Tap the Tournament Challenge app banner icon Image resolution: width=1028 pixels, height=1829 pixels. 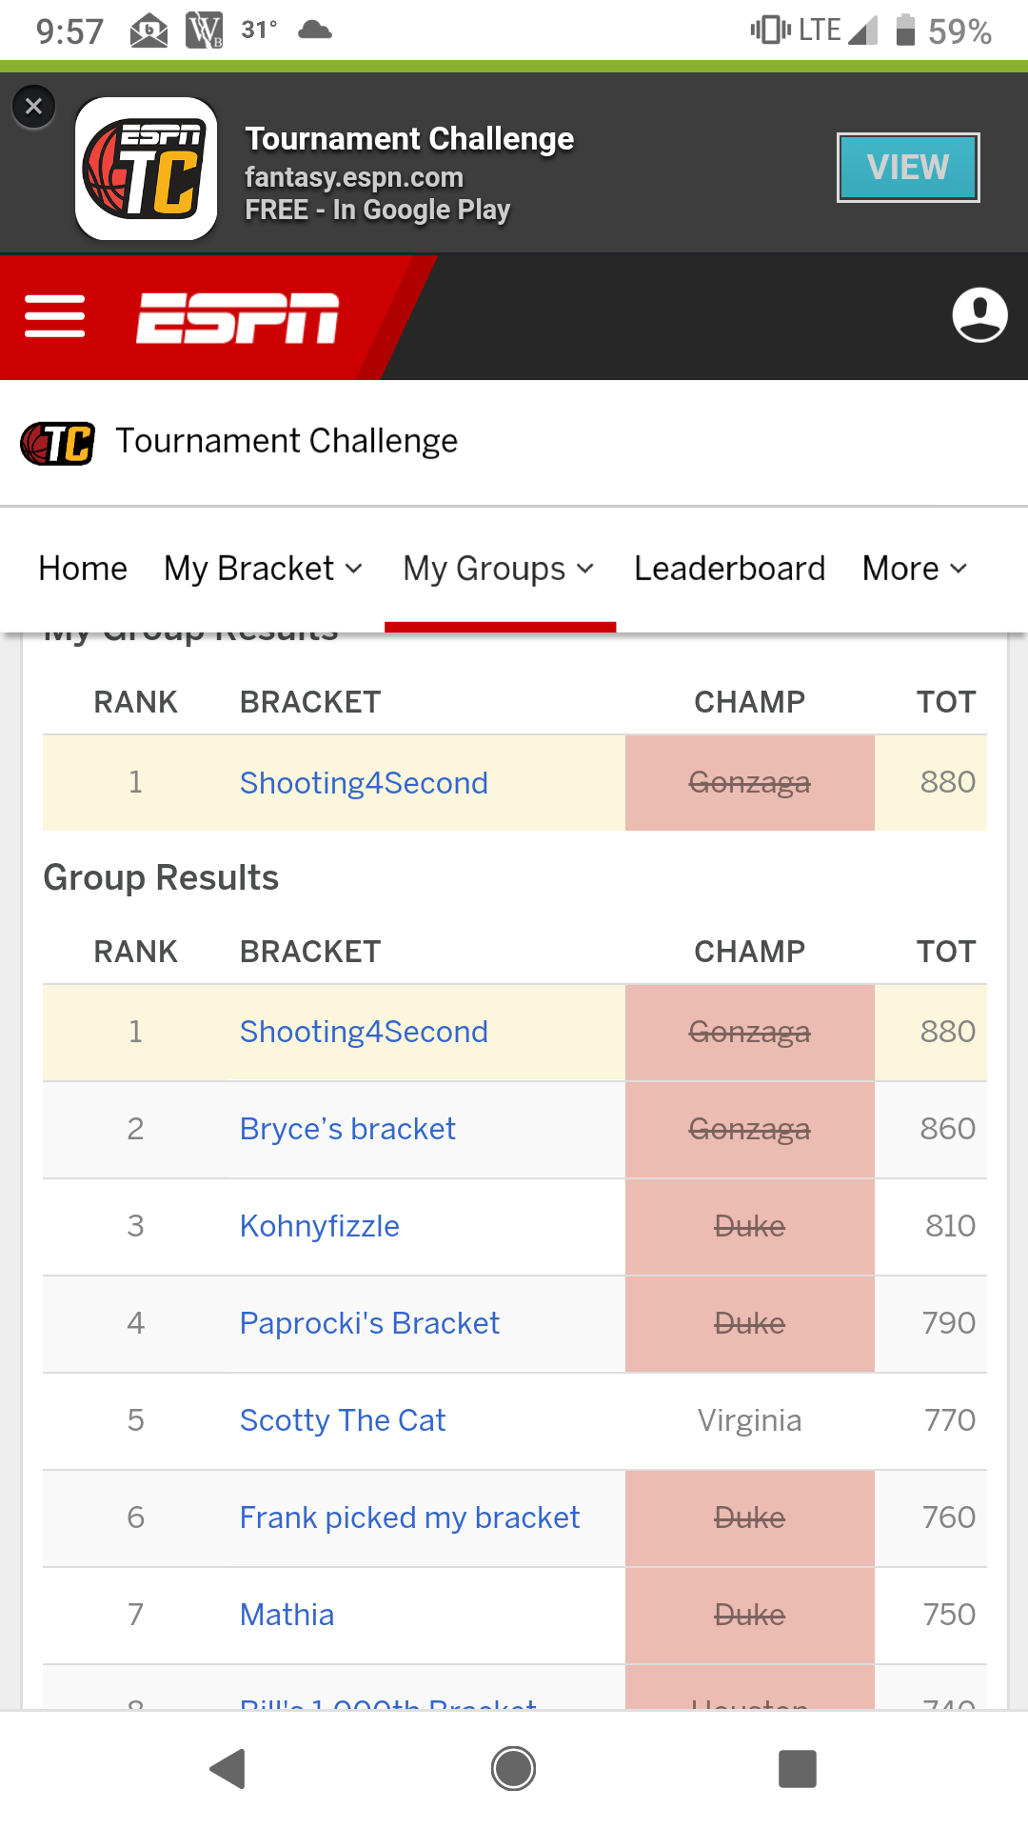point(147,169)
